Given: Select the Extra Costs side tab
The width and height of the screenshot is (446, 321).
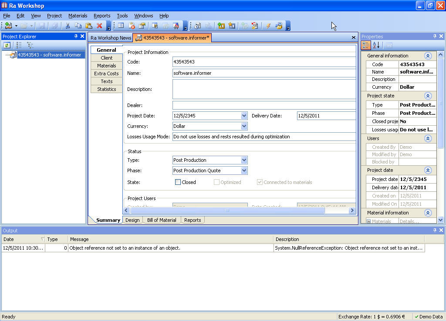Looking at the screenshot, I should point(106,74).
